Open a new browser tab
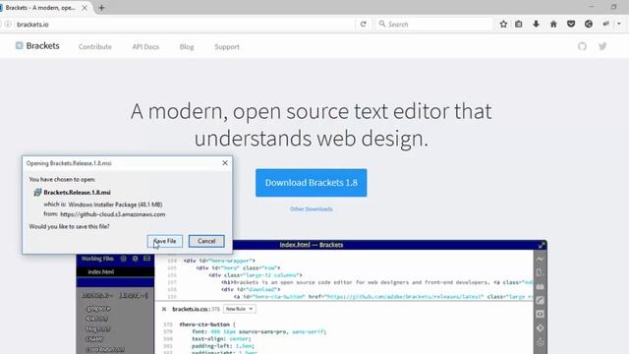The image size is (629, 354). (101, 8)
